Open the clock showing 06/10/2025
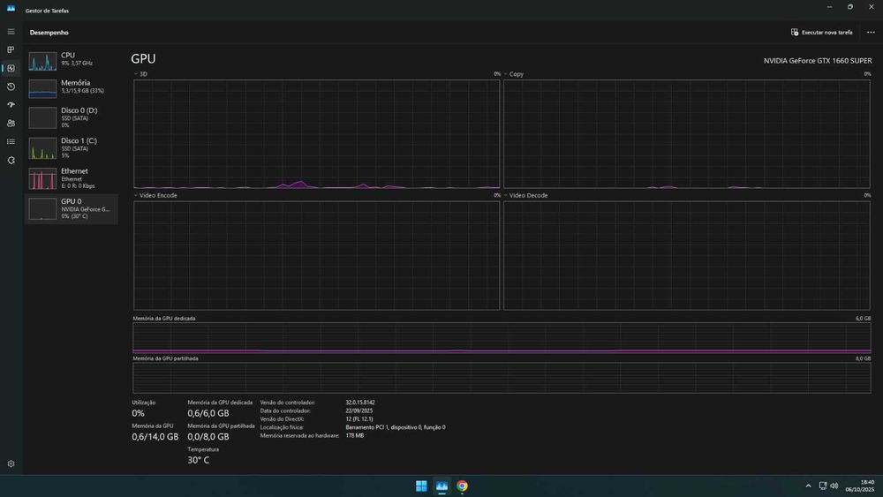 click(x=860, y=486)
